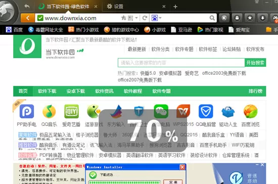Click the 猎豹游戏中心 bookmark
This screenshot has width=278, height=184.
[x=121, y=30]
